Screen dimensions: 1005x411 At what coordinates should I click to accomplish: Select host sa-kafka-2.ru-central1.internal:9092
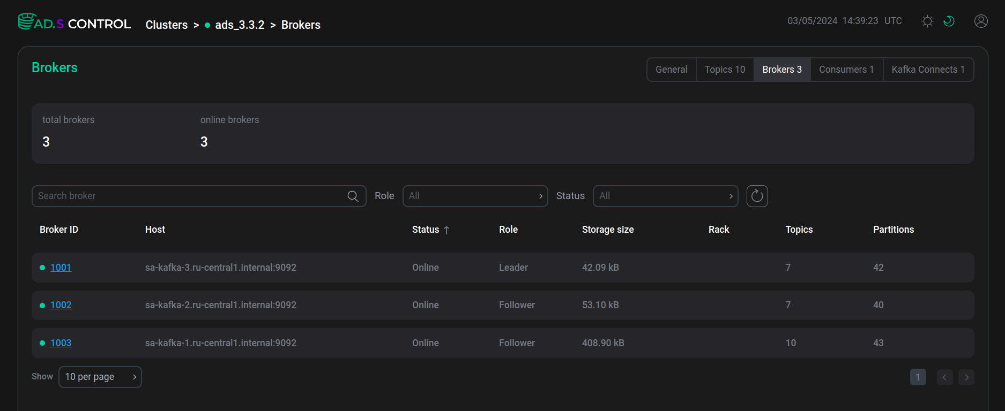click(221, 305)
